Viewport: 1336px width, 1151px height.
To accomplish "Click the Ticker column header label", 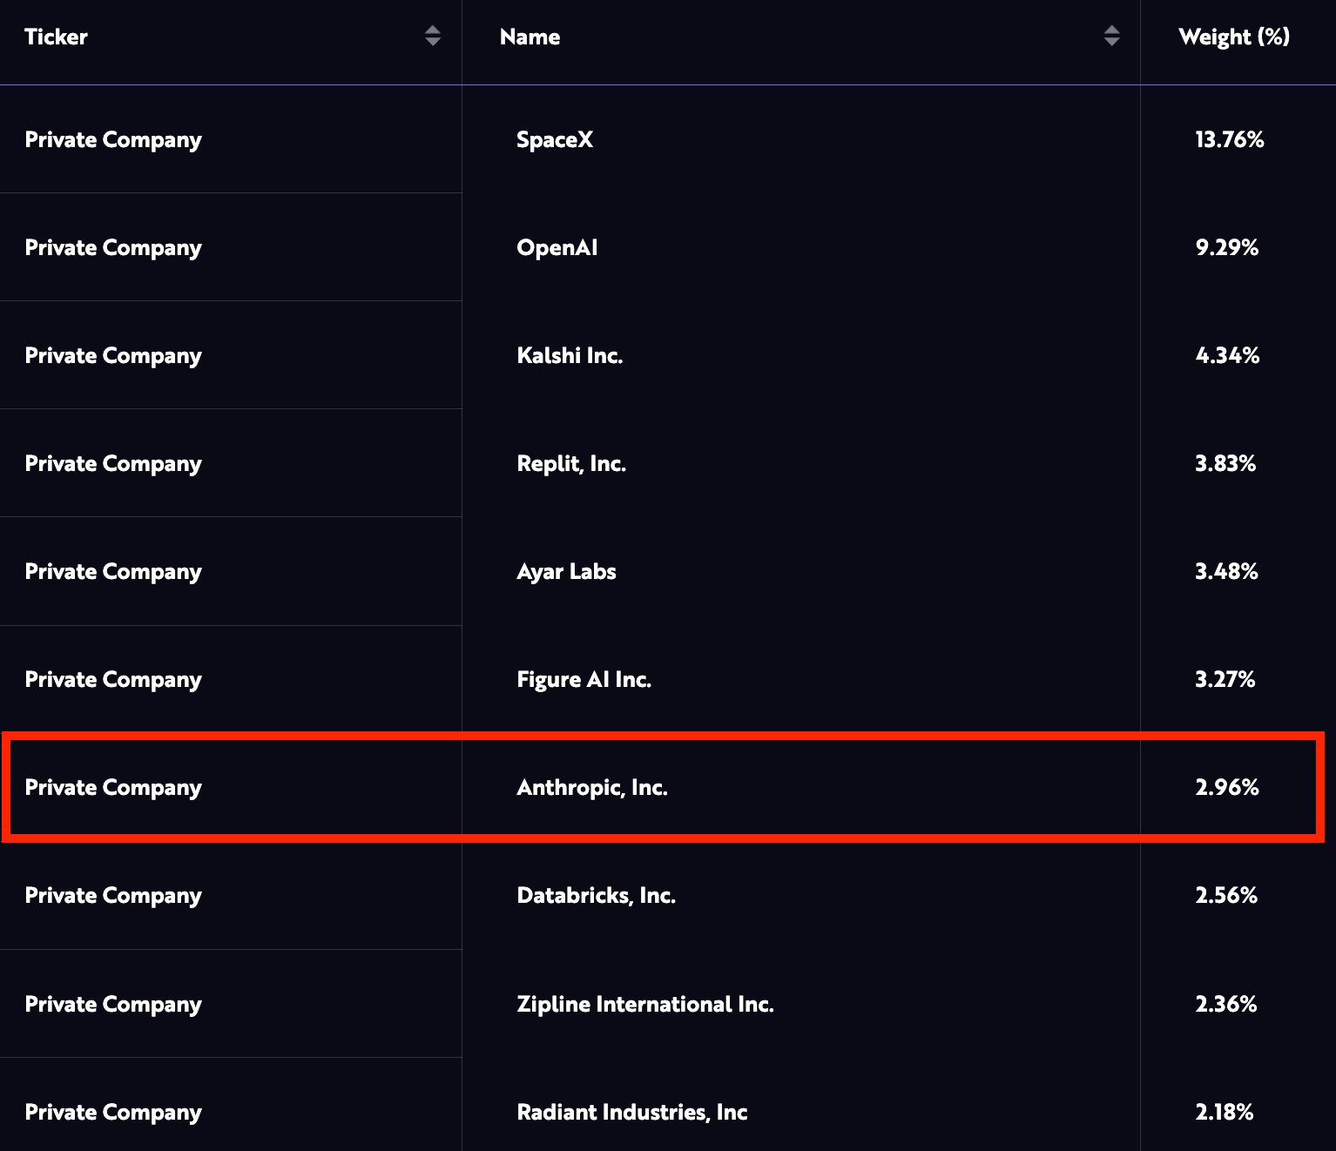I will tap(56, 37).
